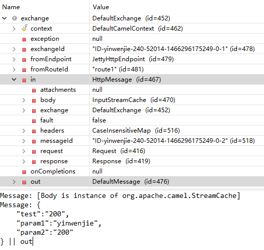Viewport: 264px width, 250px height.
Task: Select the onCompletions variable row
Action: (x=132, y=171)
